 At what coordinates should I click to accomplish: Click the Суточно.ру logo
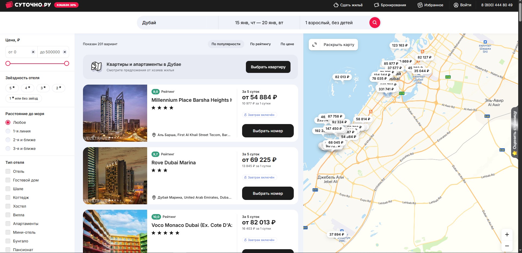[x=28, y=5]
